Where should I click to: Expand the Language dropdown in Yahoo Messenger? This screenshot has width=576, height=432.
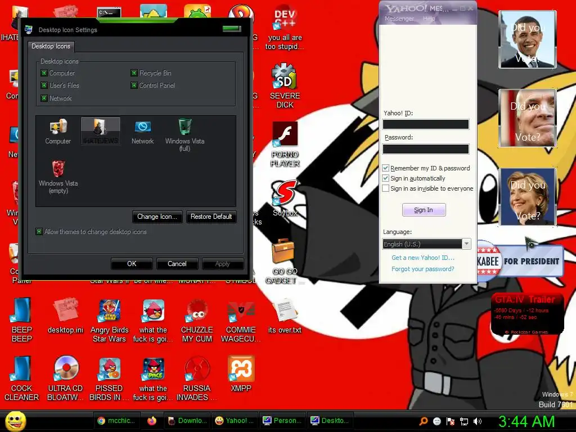[466, 244]
